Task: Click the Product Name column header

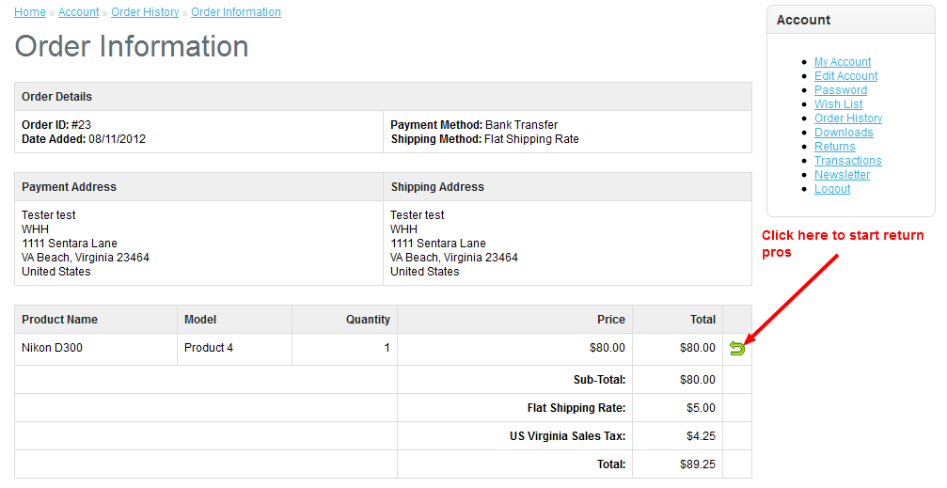Action: click(59, 320)
